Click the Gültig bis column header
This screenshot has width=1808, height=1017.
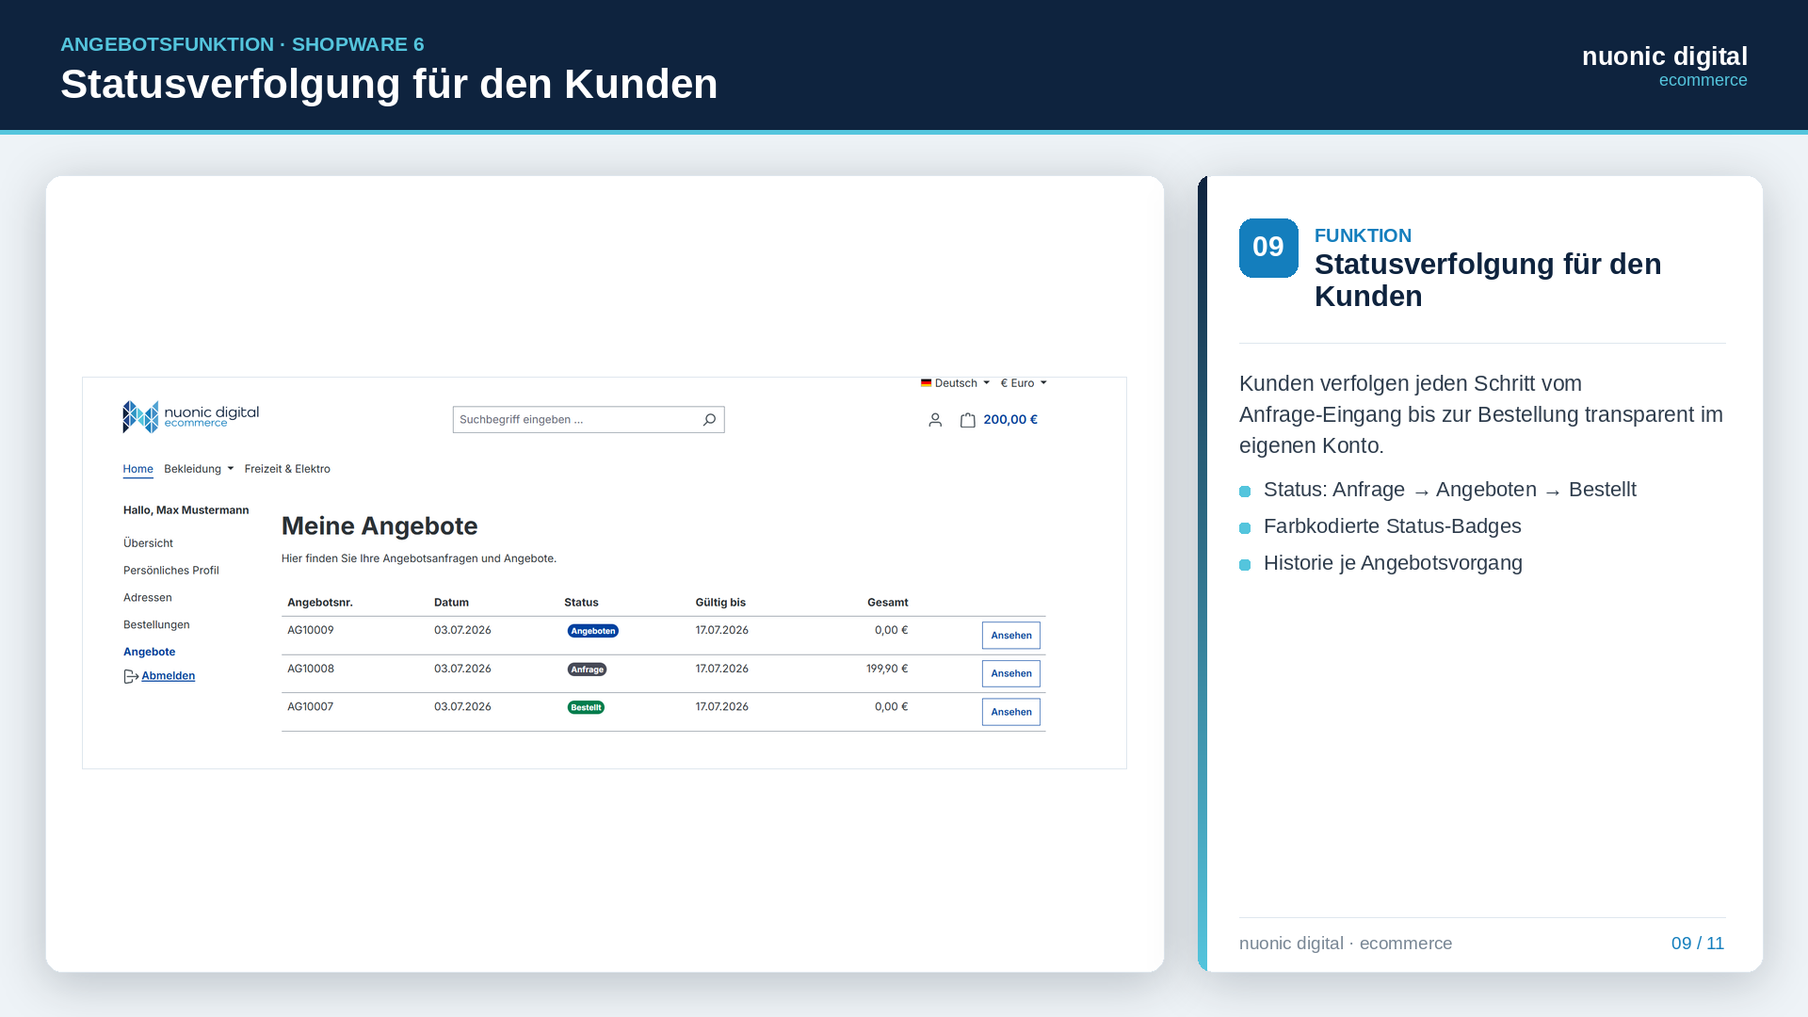720,603
